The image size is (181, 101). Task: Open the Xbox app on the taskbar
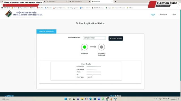[103, 99]
